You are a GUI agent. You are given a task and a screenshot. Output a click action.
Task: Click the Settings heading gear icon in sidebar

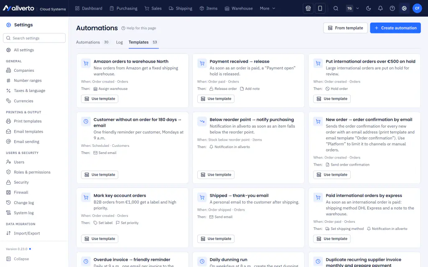pos(9,25)
